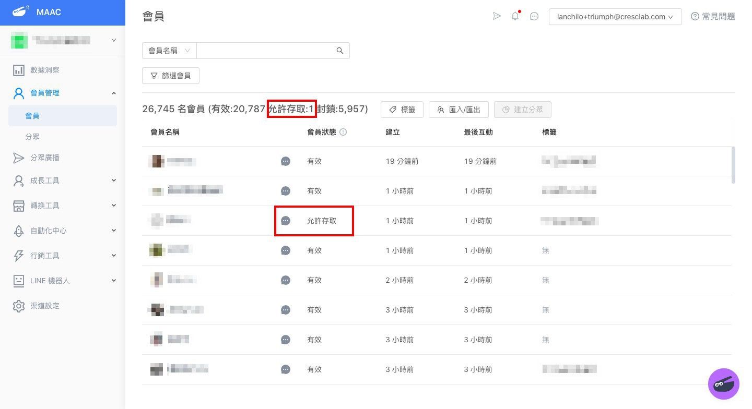Open the notification bell

(x=515, y=16)
